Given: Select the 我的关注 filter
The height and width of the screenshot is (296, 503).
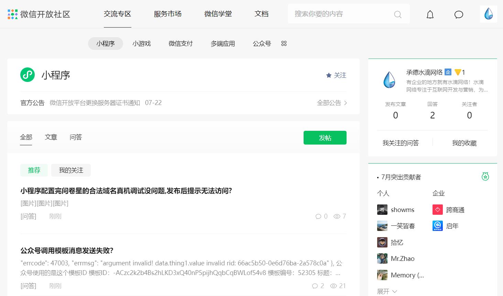Looking at the screenshot, I should [x=71, y=170].
